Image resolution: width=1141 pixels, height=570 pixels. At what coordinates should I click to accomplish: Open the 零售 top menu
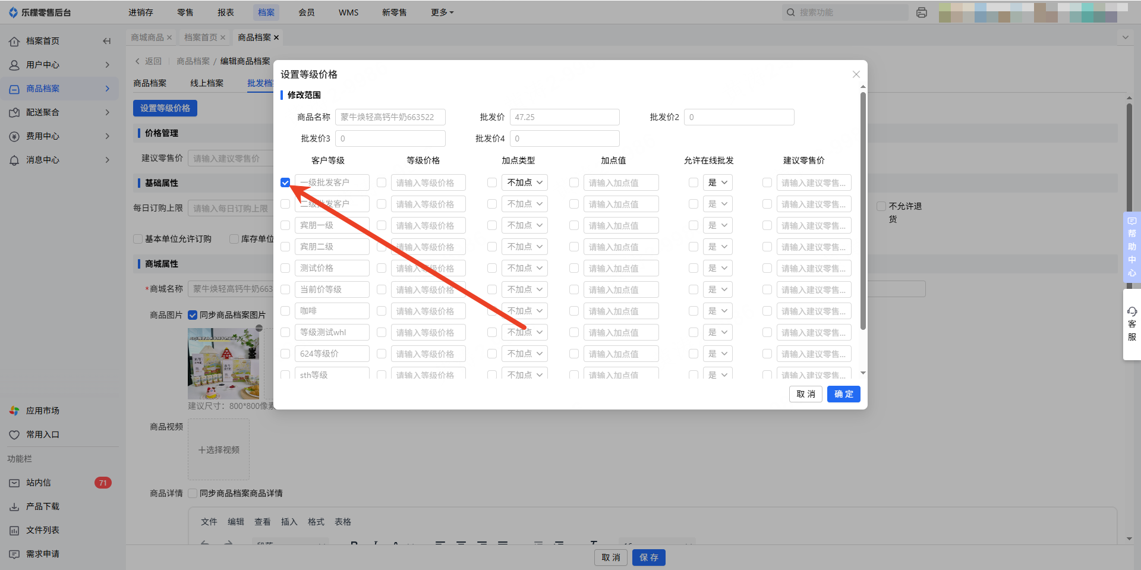pyautogui.click(x=185, y=12)
